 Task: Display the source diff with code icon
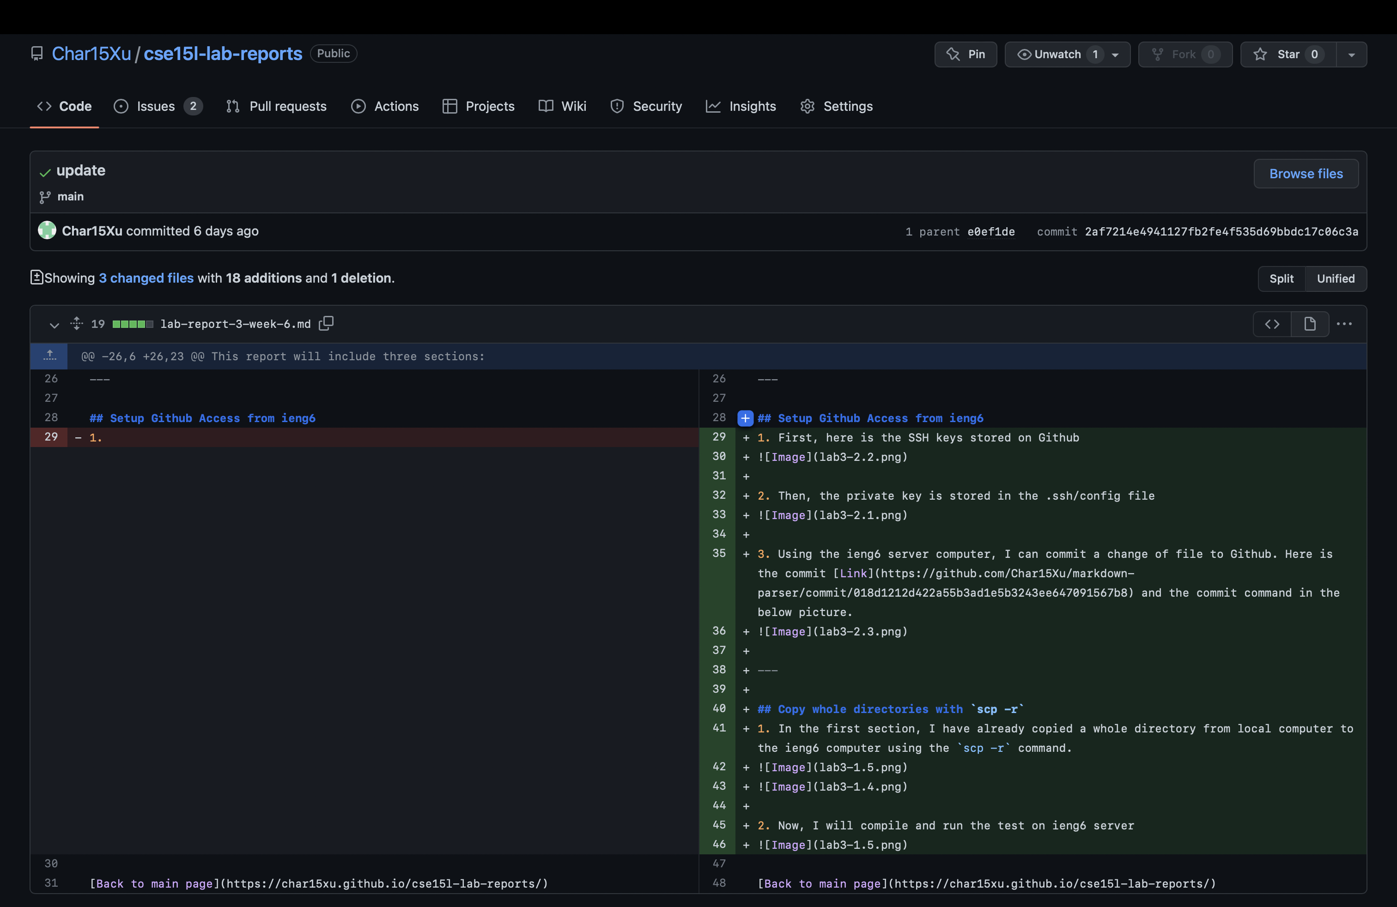point(1272,324)
